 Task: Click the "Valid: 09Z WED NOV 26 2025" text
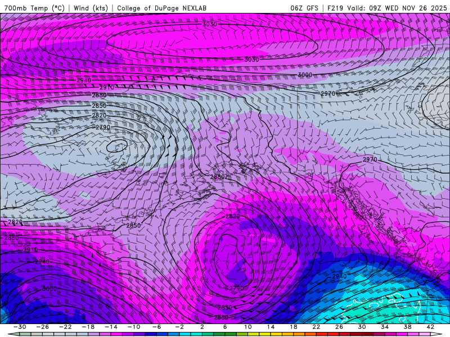tap(397, 8)
